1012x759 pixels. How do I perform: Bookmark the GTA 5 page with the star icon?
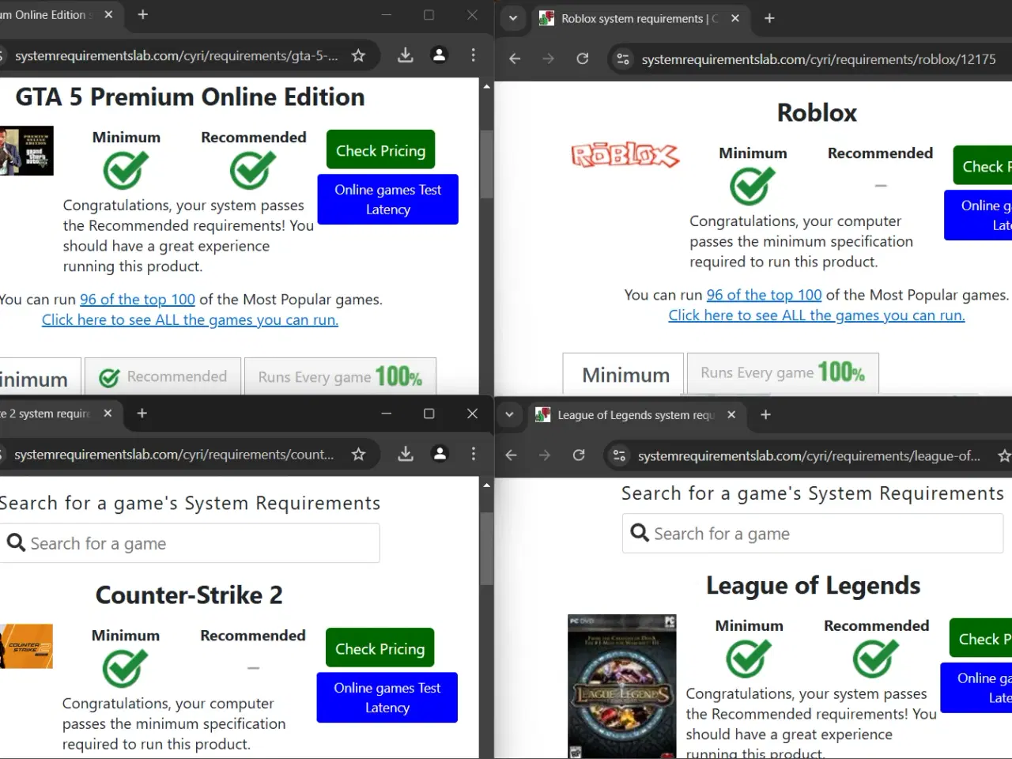tap(358, 55)
